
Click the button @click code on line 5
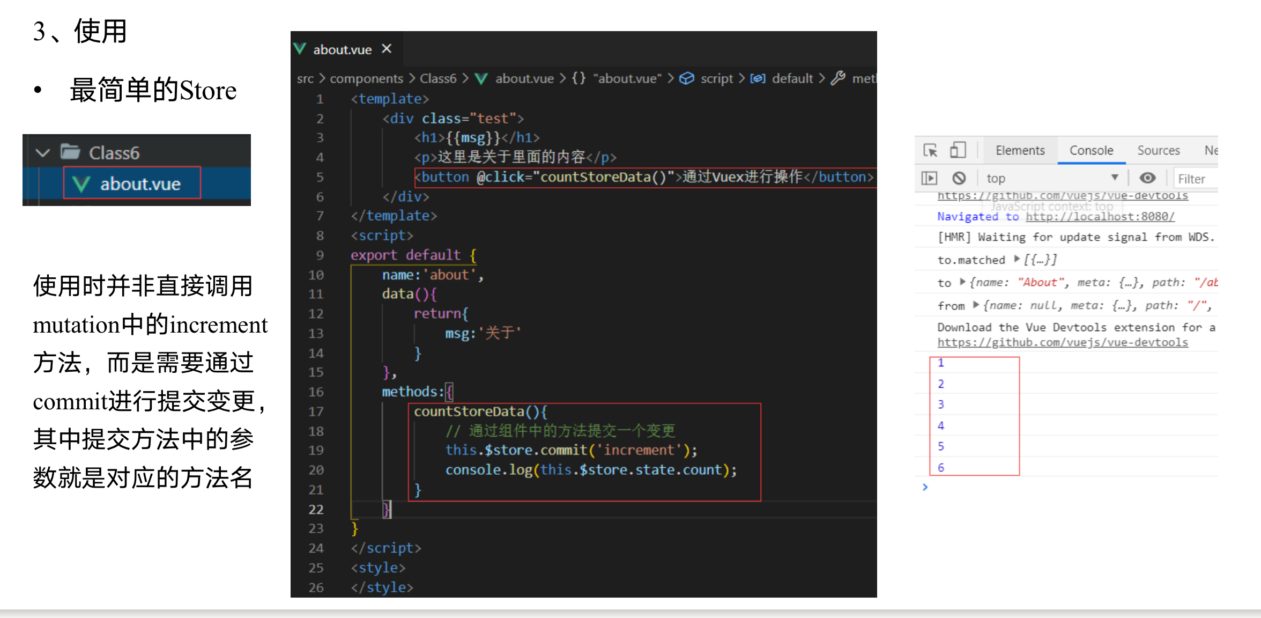point(643,176)
